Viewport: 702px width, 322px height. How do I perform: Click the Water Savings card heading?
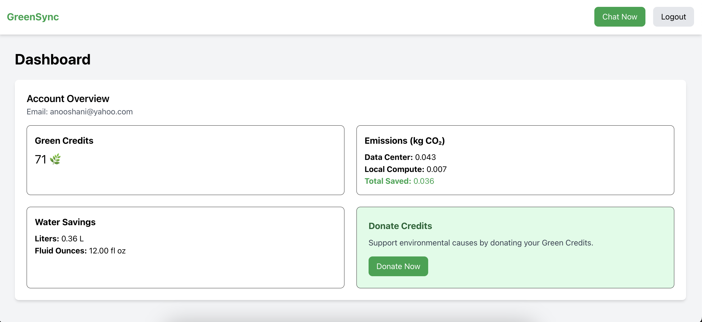(65, 222)
